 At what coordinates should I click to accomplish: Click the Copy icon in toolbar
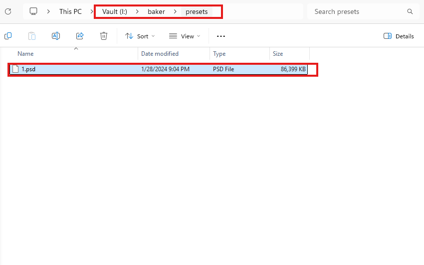(x=8, y=36)
